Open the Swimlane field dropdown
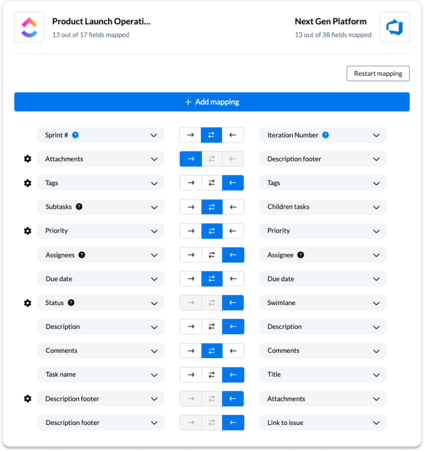Viewport: 424px width, 451px height. [376, 303]
